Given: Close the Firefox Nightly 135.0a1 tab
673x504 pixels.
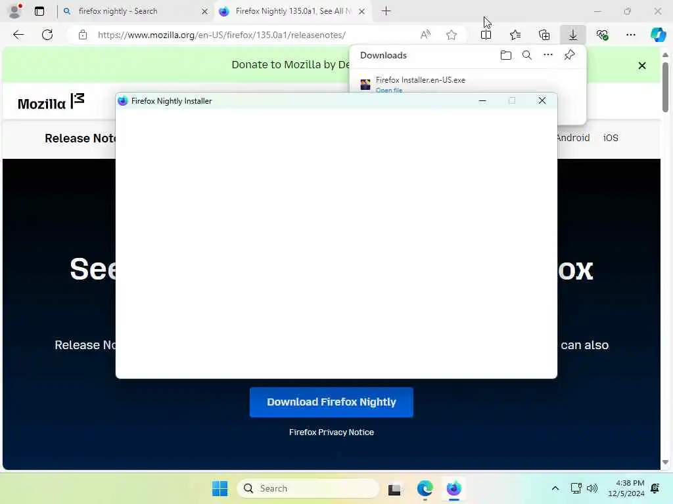Looking at the screenshot, I should [x=362, y=12].
